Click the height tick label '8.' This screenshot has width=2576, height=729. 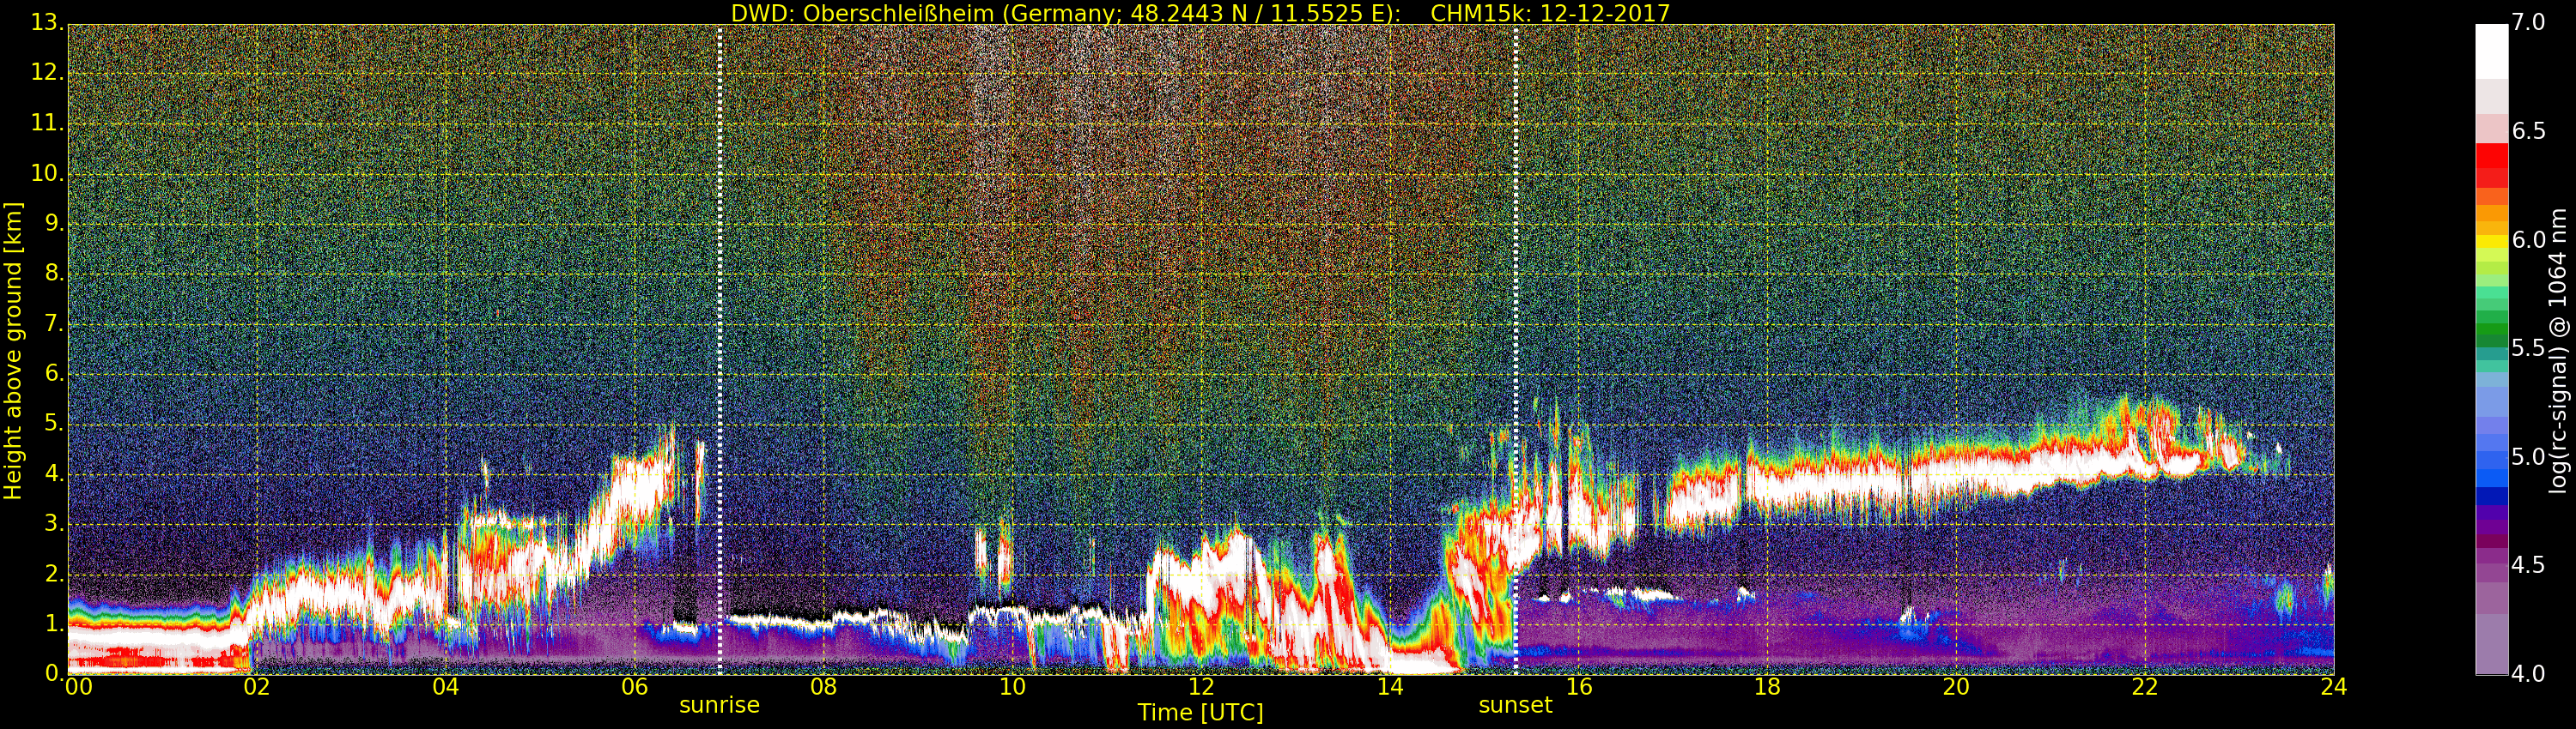coord(54,274)
